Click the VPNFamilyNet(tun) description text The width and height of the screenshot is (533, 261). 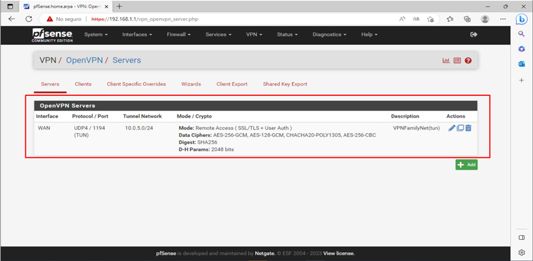click(x=416, y=128)
